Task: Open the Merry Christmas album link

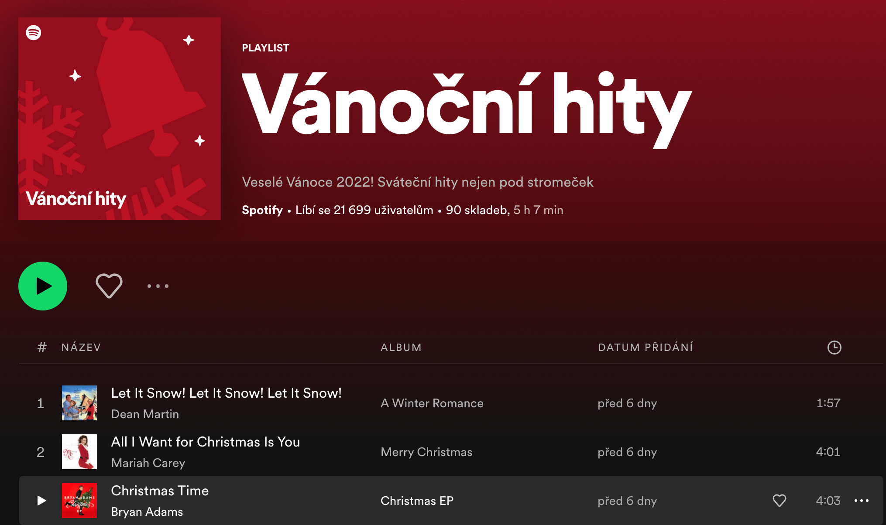Action: coord(426,452)
